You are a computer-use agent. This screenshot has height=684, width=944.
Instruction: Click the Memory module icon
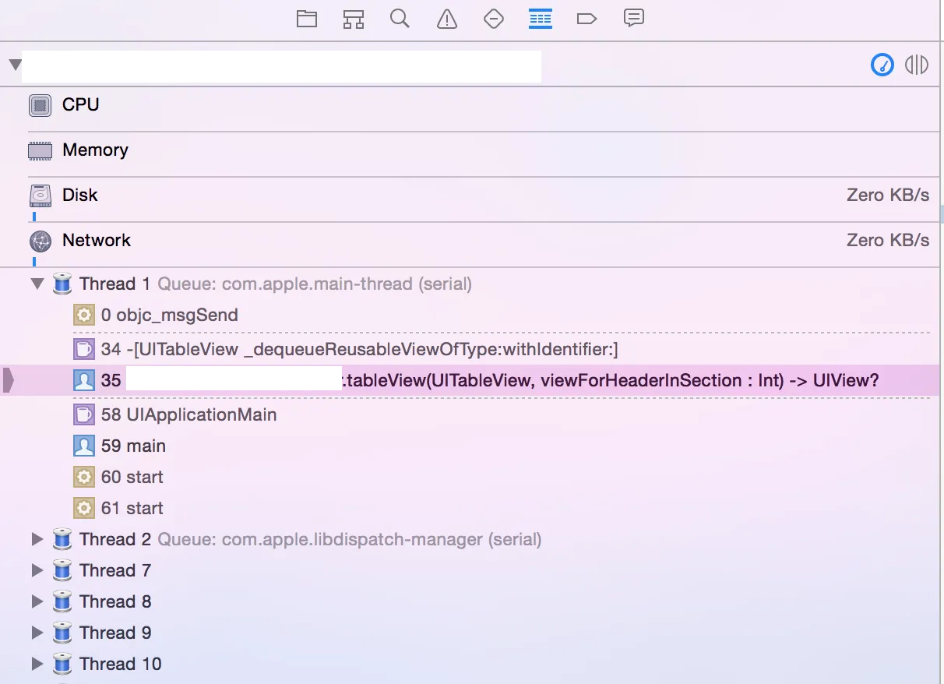coord(40,150)
